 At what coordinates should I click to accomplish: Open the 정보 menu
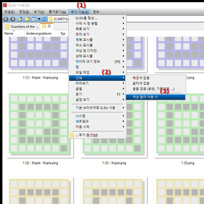coord(96,12)
